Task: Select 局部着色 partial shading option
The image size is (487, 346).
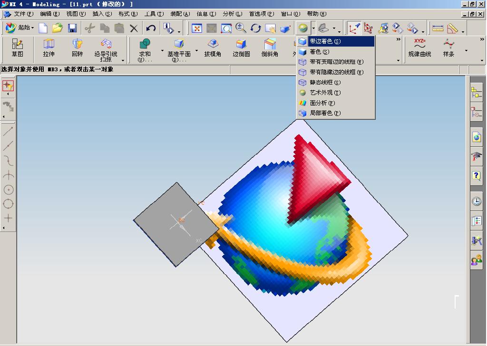Action: (x=336, y=113)
